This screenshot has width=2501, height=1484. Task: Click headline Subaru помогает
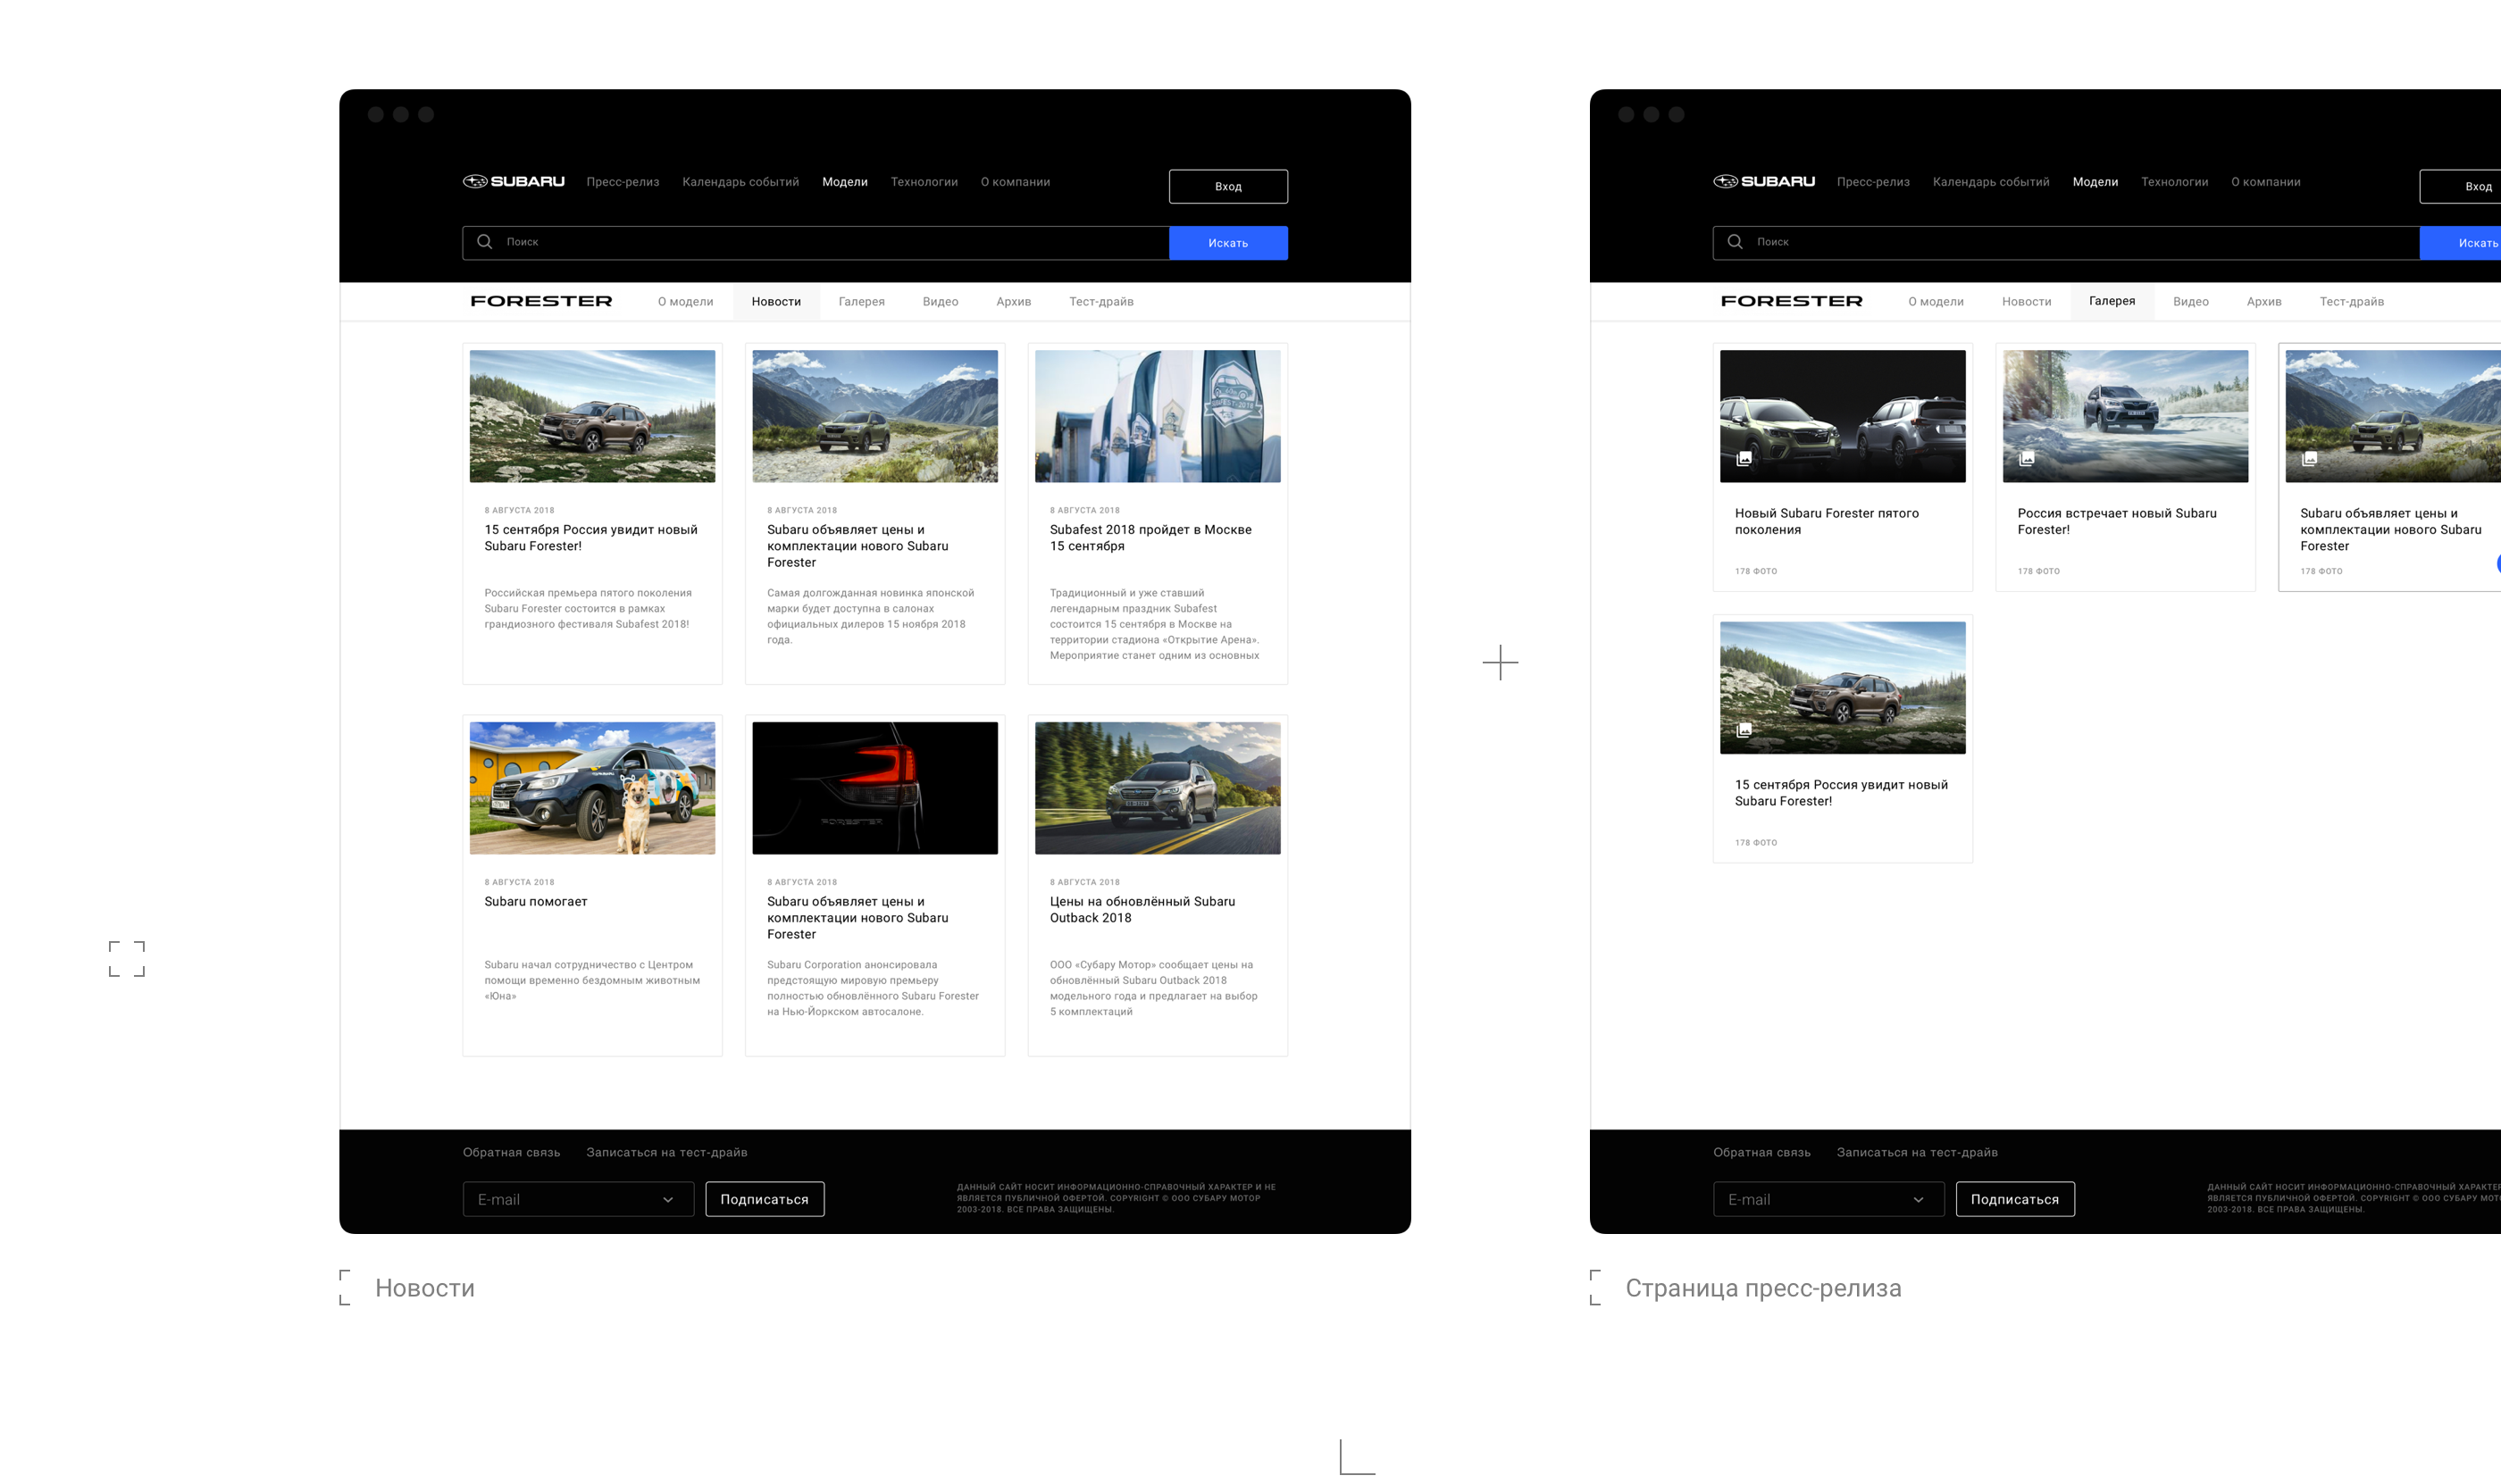[535, 902]
